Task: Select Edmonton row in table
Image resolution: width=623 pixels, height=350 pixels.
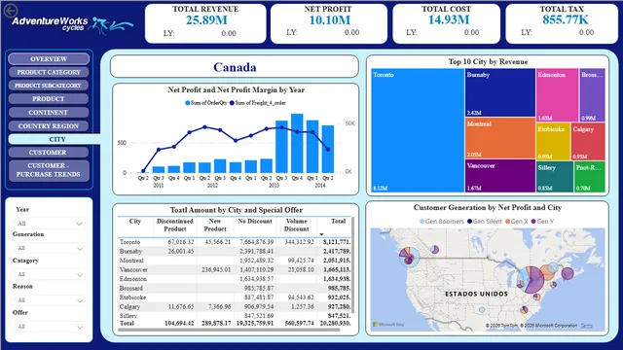Action: (234, 279)
